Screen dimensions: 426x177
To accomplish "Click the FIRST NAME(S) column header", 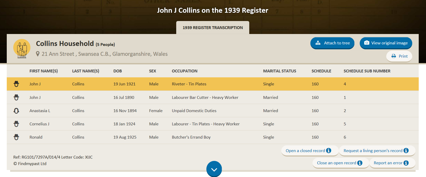I will click(44, 71).
